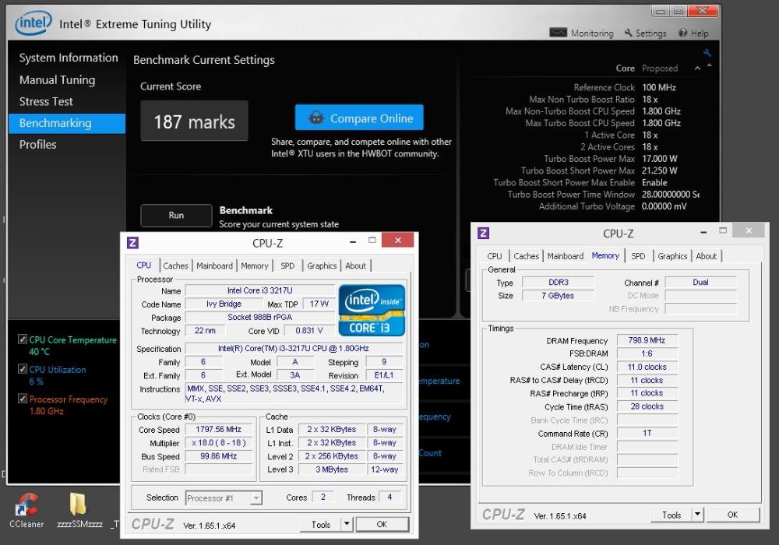
Task: Click Turbo Boost Power Max 17.000 W value
Action: pos(659,159)
